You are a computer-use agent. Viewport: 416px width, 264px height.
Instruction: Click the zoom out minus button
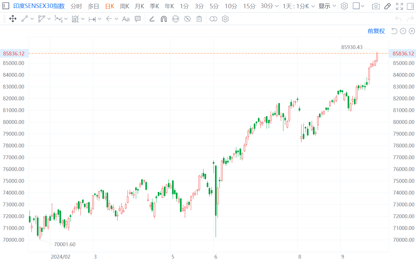[x=403, y=31]
